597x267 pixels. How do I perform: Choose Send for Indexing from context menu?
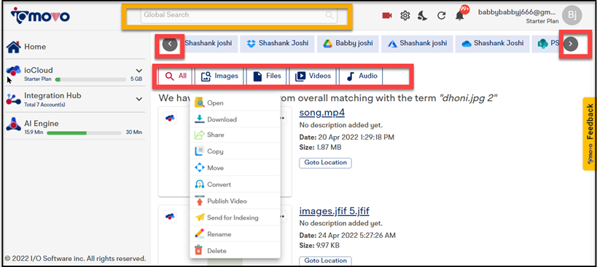235,218
